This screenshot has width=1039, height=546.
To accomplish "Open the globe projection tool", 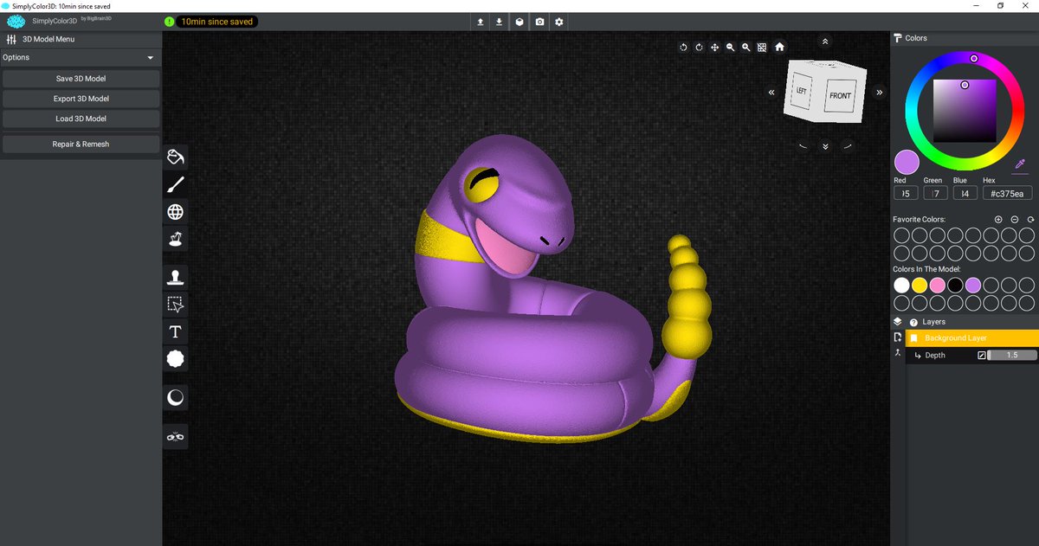I will (175, 211).
